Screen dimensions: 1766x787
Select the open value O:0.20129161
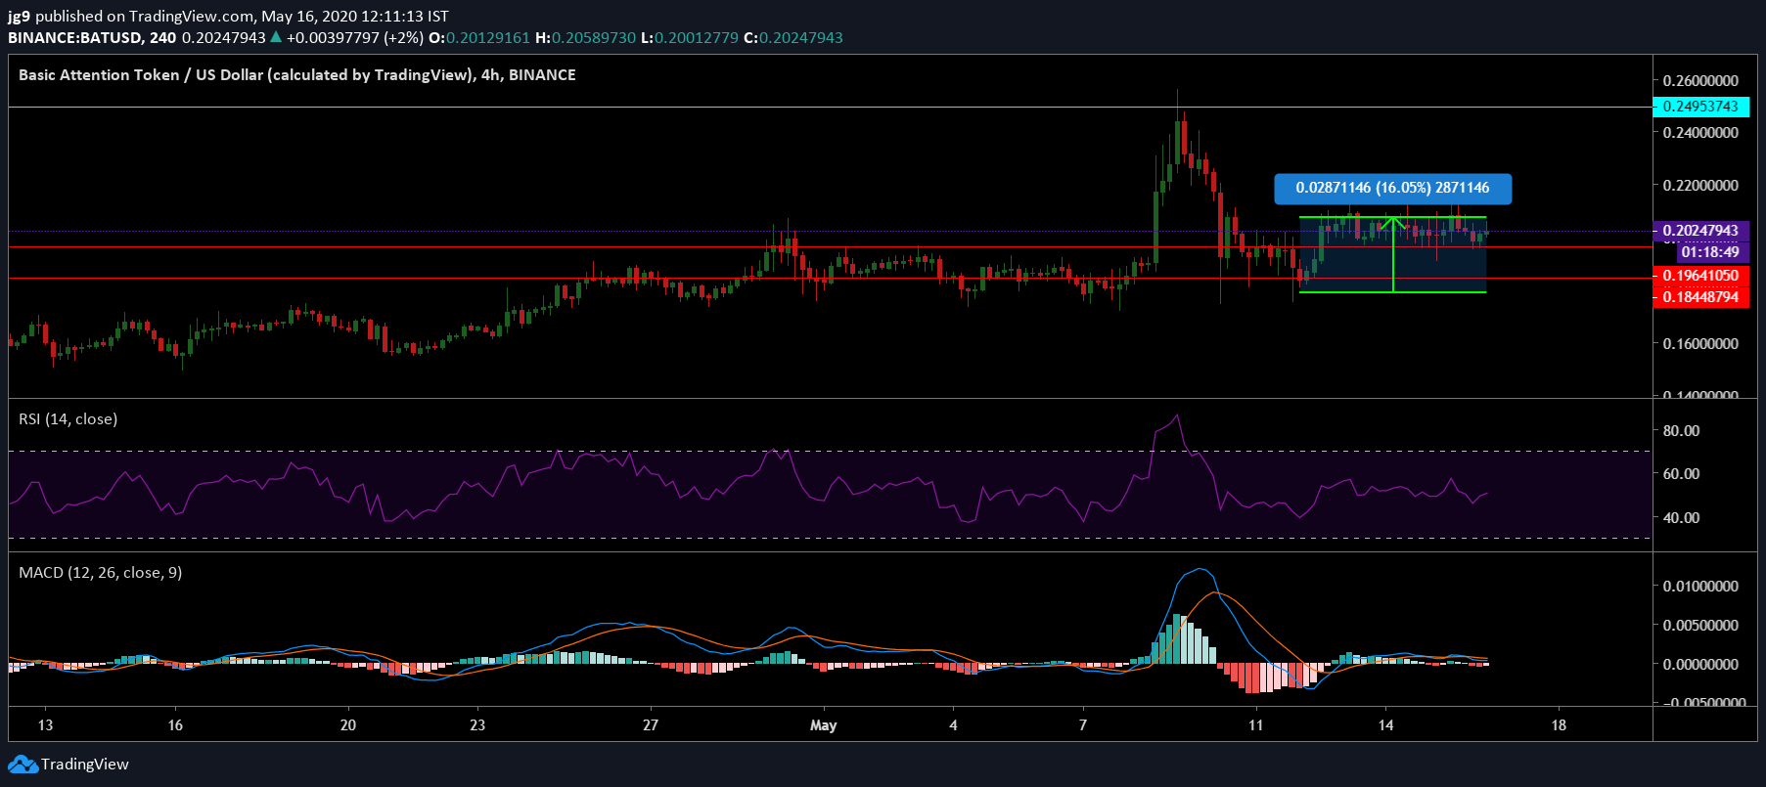coord(479,37)
